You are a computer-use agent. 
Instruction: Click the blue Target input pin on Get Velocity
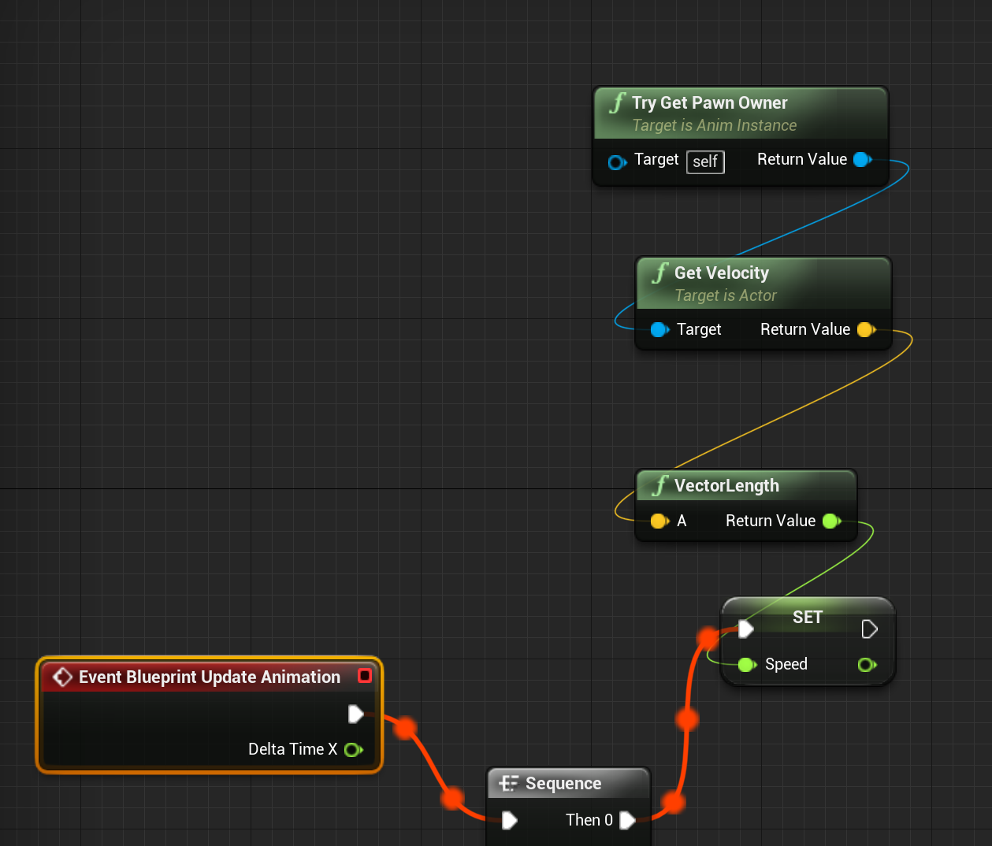(659, 329)
